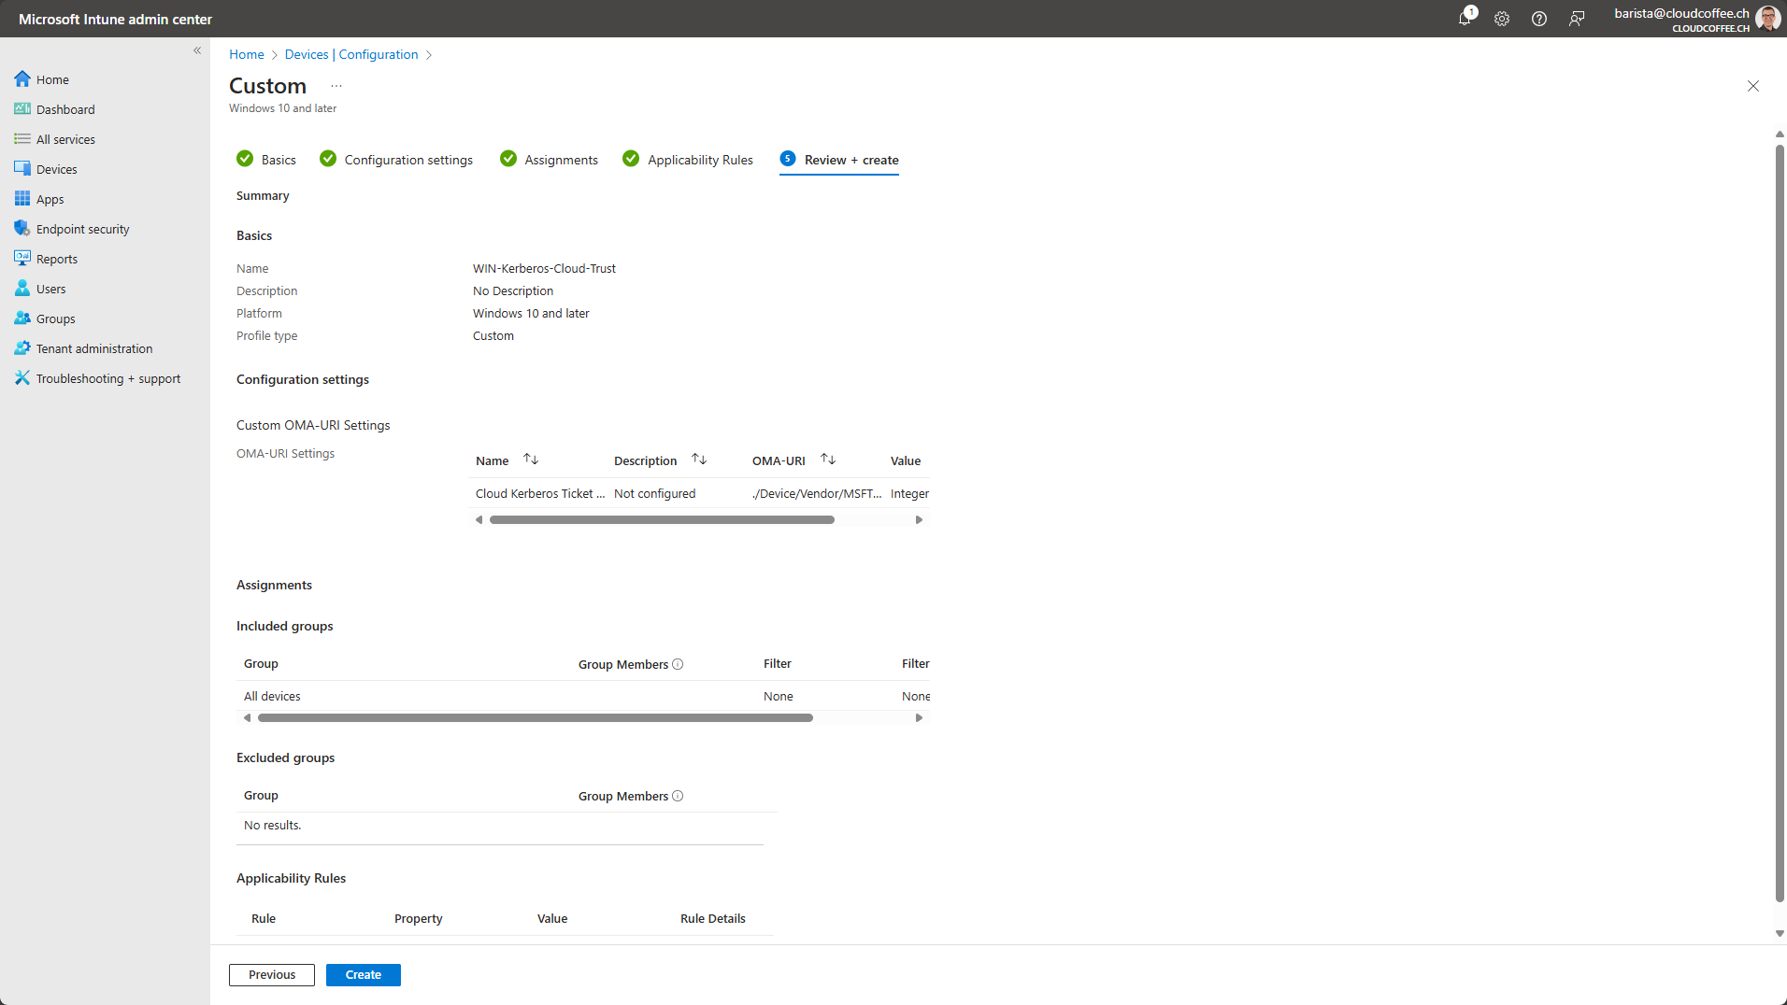
Task: Open the ellipsis menu next to Custom title
Action: (336, 85)
